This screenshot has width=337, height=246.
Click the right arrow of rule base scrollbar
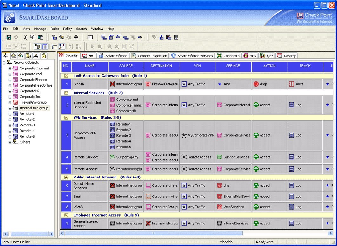[330, 233]
